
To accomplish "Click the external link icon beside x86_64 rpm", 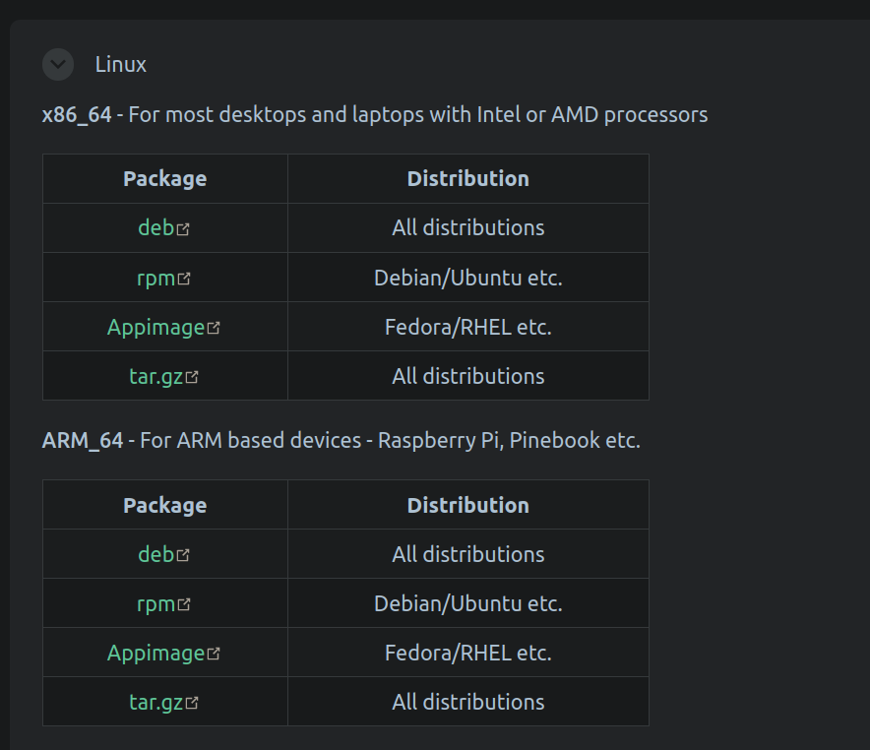I will click(184, 277).
